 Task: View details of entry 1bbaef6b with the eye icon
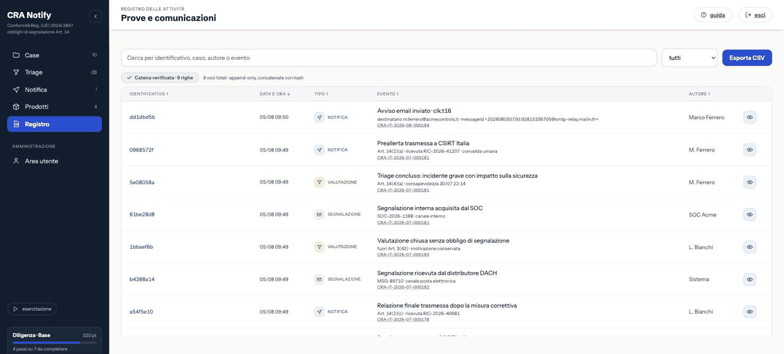click(x=750, y=247)
